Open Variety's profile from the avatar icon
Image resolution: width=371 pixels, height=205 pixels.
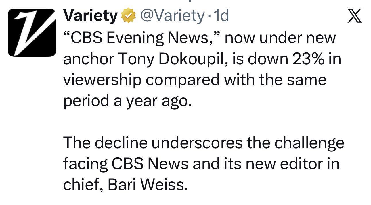coord(32,32)
